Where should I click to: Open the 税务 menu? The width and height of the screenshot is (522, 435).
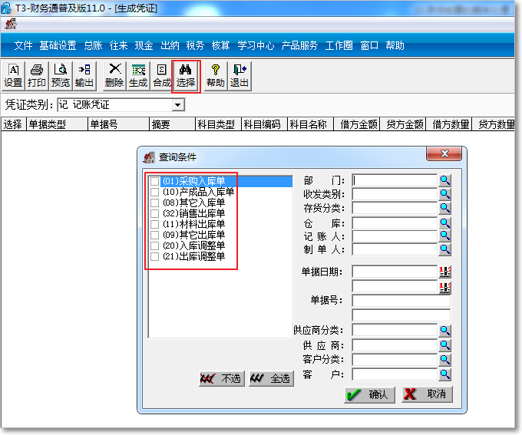point(195,45)
